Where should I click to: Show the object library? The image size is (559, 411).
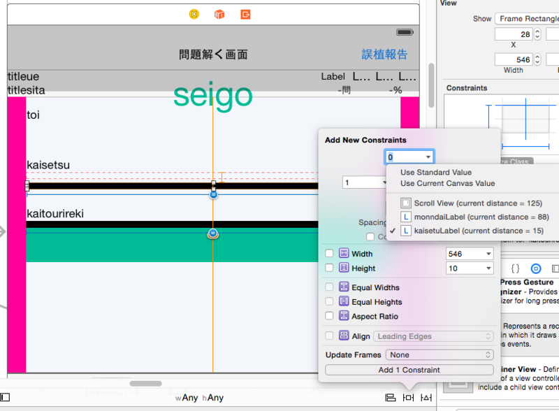coord(536,268)
